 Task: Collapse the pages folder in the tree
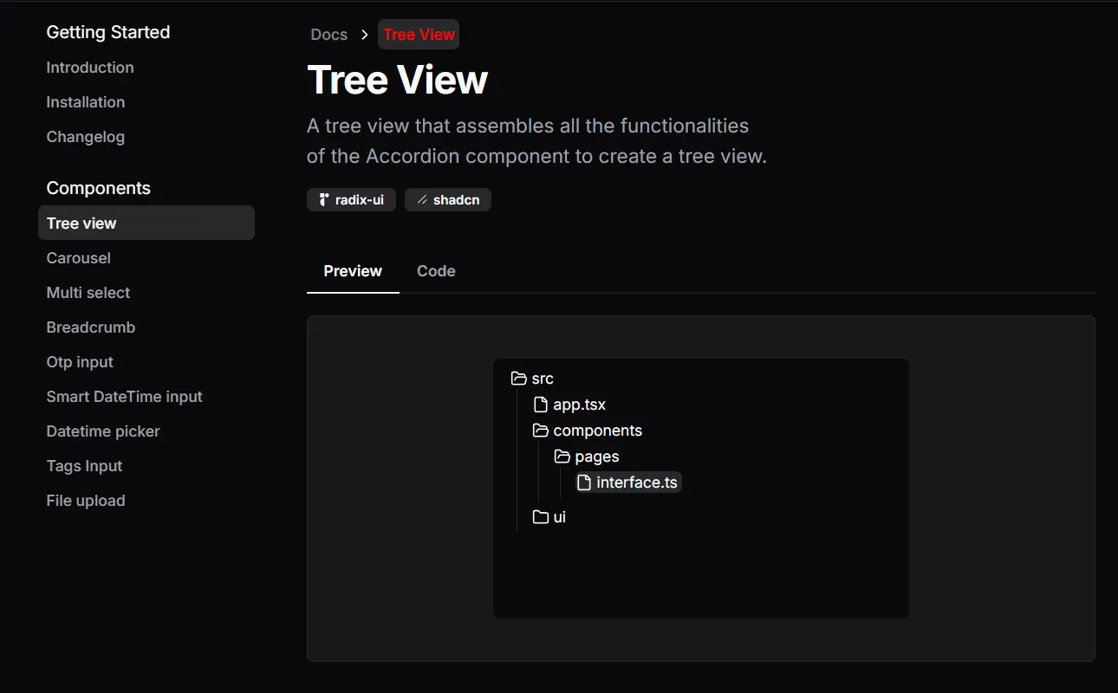595,456
